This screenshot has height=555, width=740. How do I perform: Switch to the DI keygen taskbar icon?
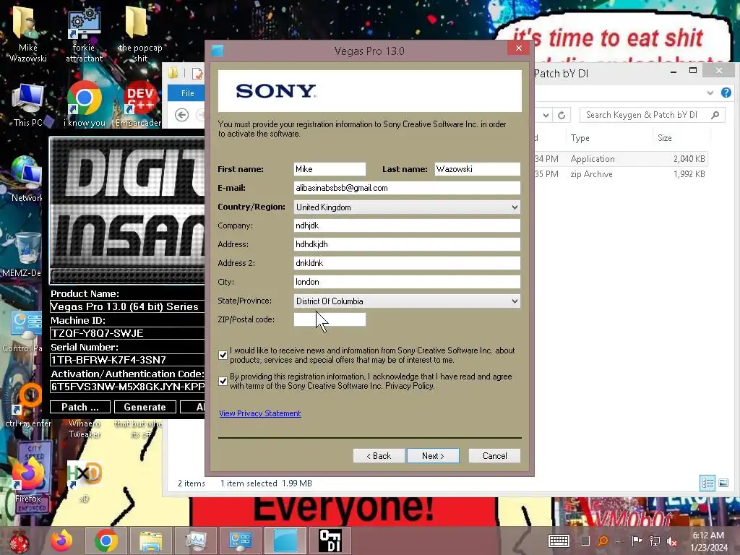pyautogui.click(x=330, y=541)
